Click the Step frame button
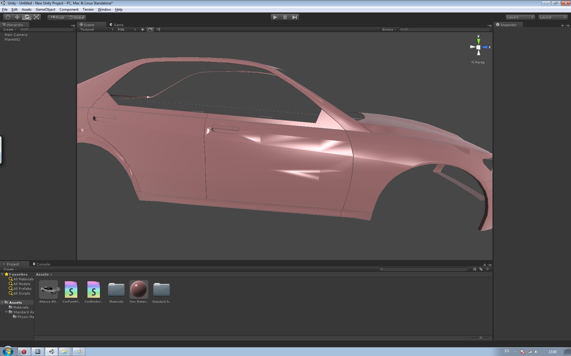The image size is (571, 356). click(294, 17)
